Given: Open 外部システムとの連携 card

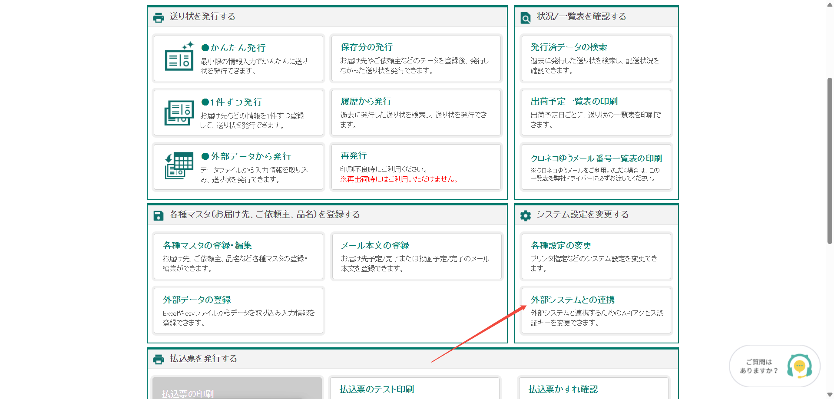Looking at the screenshot, I should click(x=596, y=311).
